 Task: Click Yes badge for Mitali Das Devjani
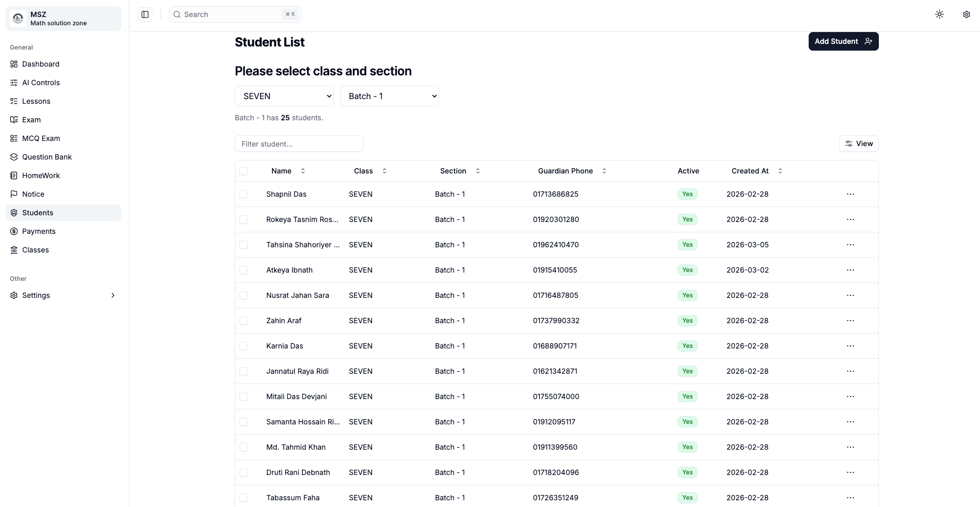687,397
